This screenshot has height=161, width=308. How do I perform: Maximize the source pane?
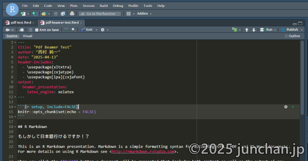pyautogui.click(x=300, y=23)
